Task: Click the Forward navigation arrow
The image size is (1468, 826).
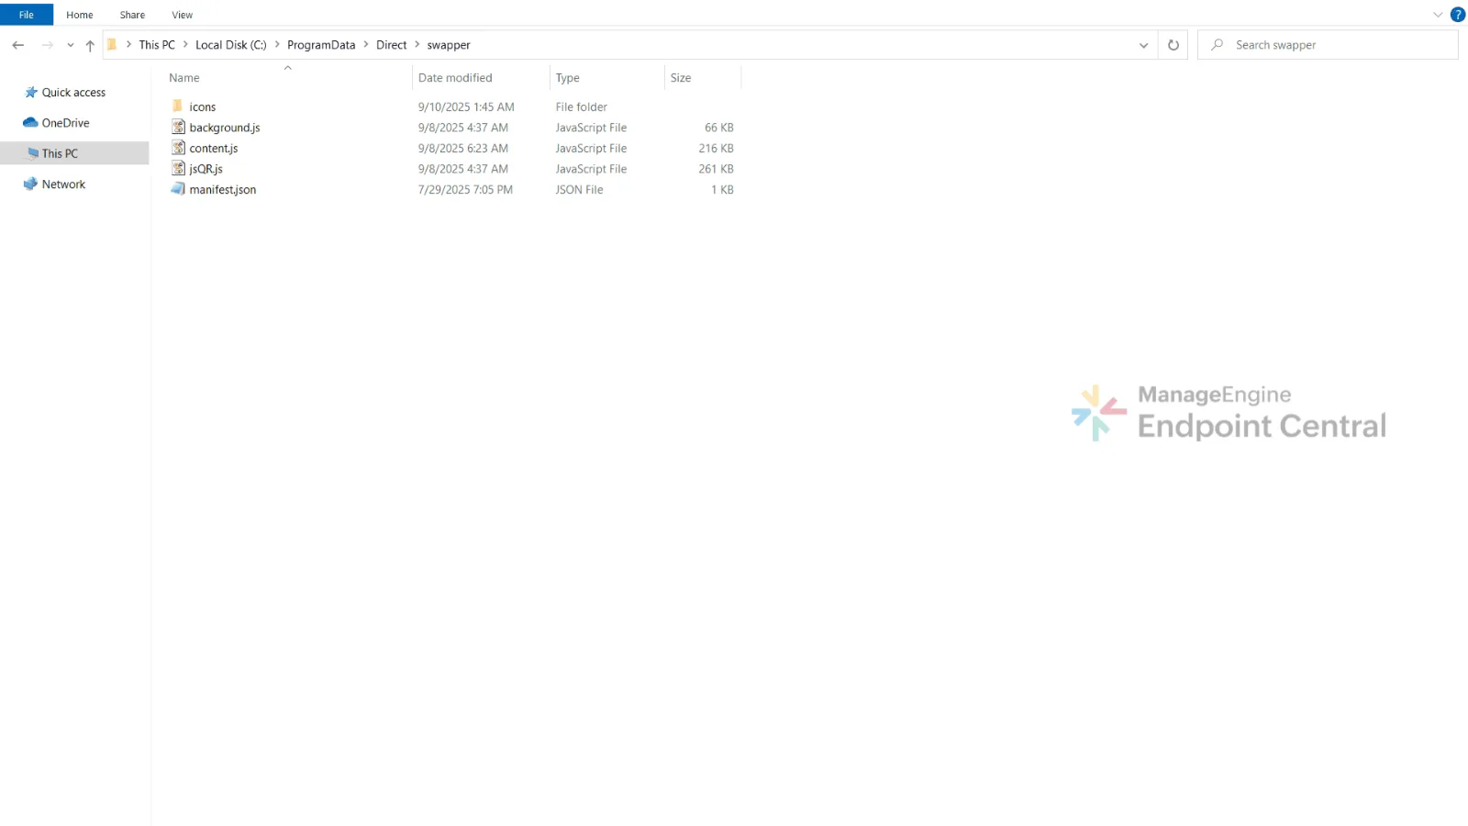Action: pyautogui.click(x=47, y=45)
